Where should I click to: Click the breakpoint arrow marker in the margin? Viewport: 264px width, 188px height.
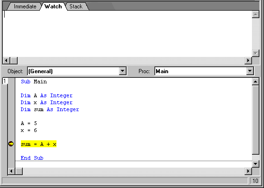tap(11, 144)
